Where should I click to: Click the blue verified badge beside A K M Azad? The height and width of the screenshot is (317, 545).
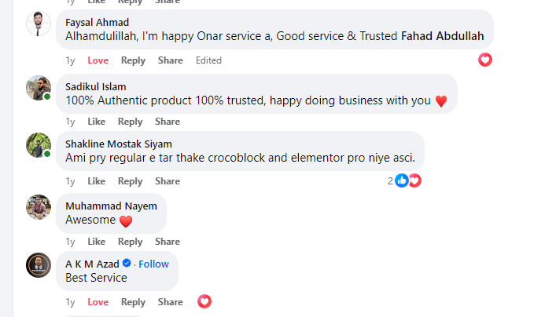[x=127, y=264]
